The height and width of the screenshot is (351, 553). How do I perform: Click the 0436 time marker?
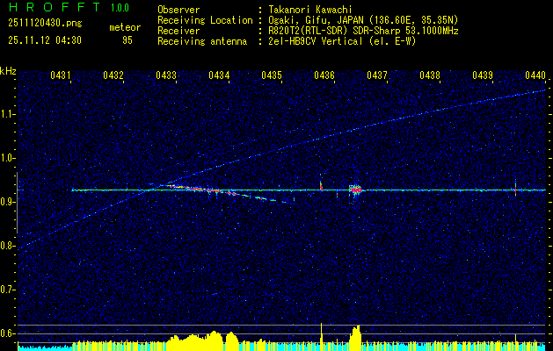point(324,75)
